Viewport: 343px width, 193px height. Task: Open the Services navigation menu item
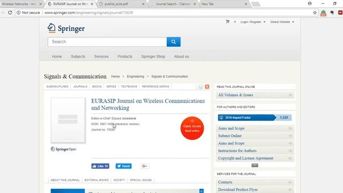pos(101,56)
